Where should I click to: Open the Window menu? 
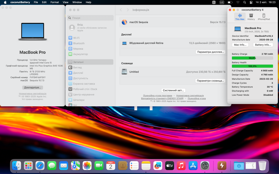[77, 2]
